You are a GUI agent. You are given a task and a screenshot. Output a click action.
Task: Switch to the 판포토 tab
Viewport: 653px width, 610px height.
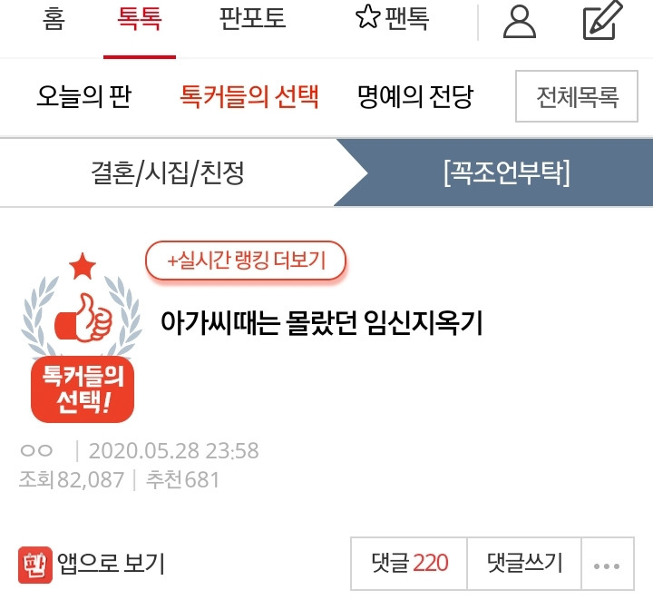[253, 19]
